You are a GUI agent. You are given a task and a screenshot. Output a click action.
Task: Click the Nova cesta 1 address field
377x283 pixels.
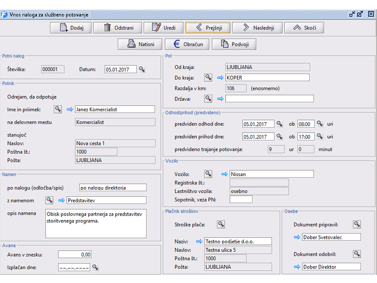(x=115, y=143)
